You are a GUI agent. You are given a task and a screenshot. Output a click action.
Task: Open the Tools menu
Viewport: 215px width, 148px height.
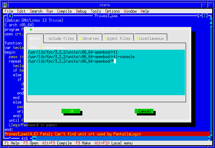[96, 11]
